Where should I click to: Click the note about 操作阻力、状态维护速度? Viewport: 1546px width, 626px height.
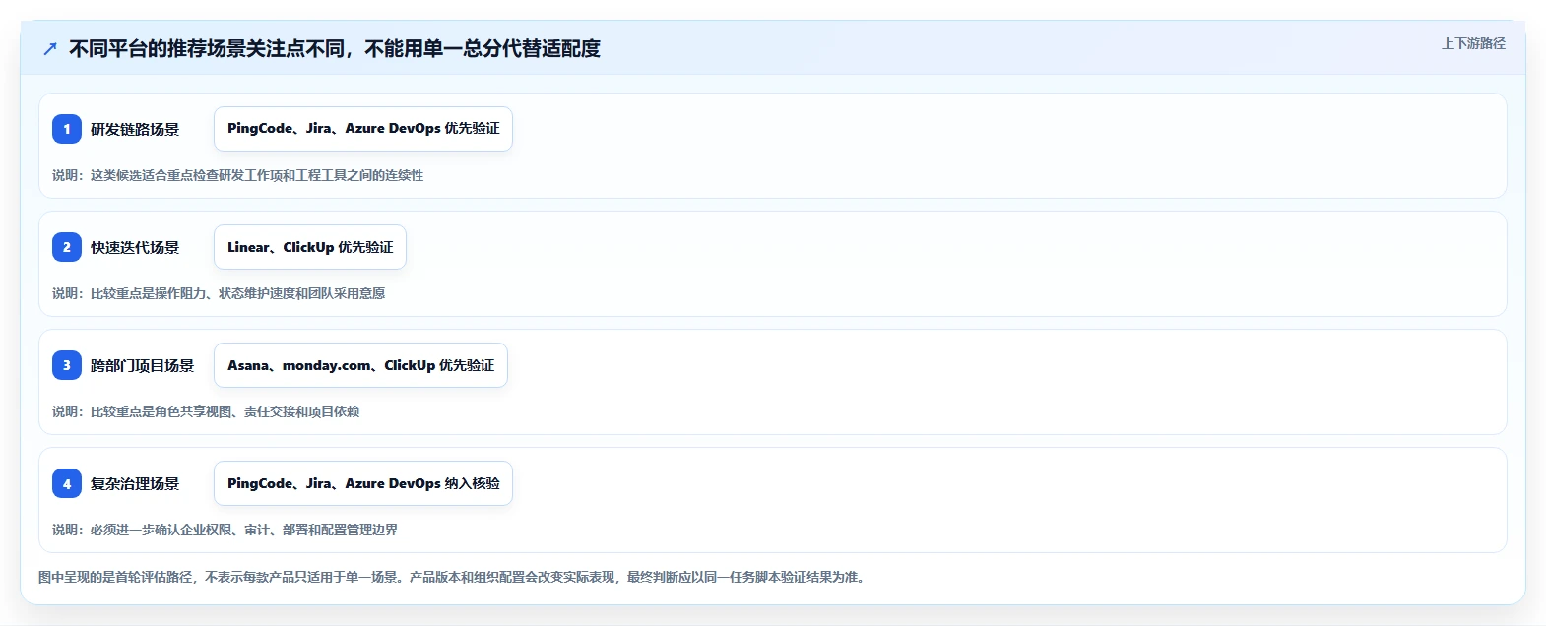click(219, 293)
